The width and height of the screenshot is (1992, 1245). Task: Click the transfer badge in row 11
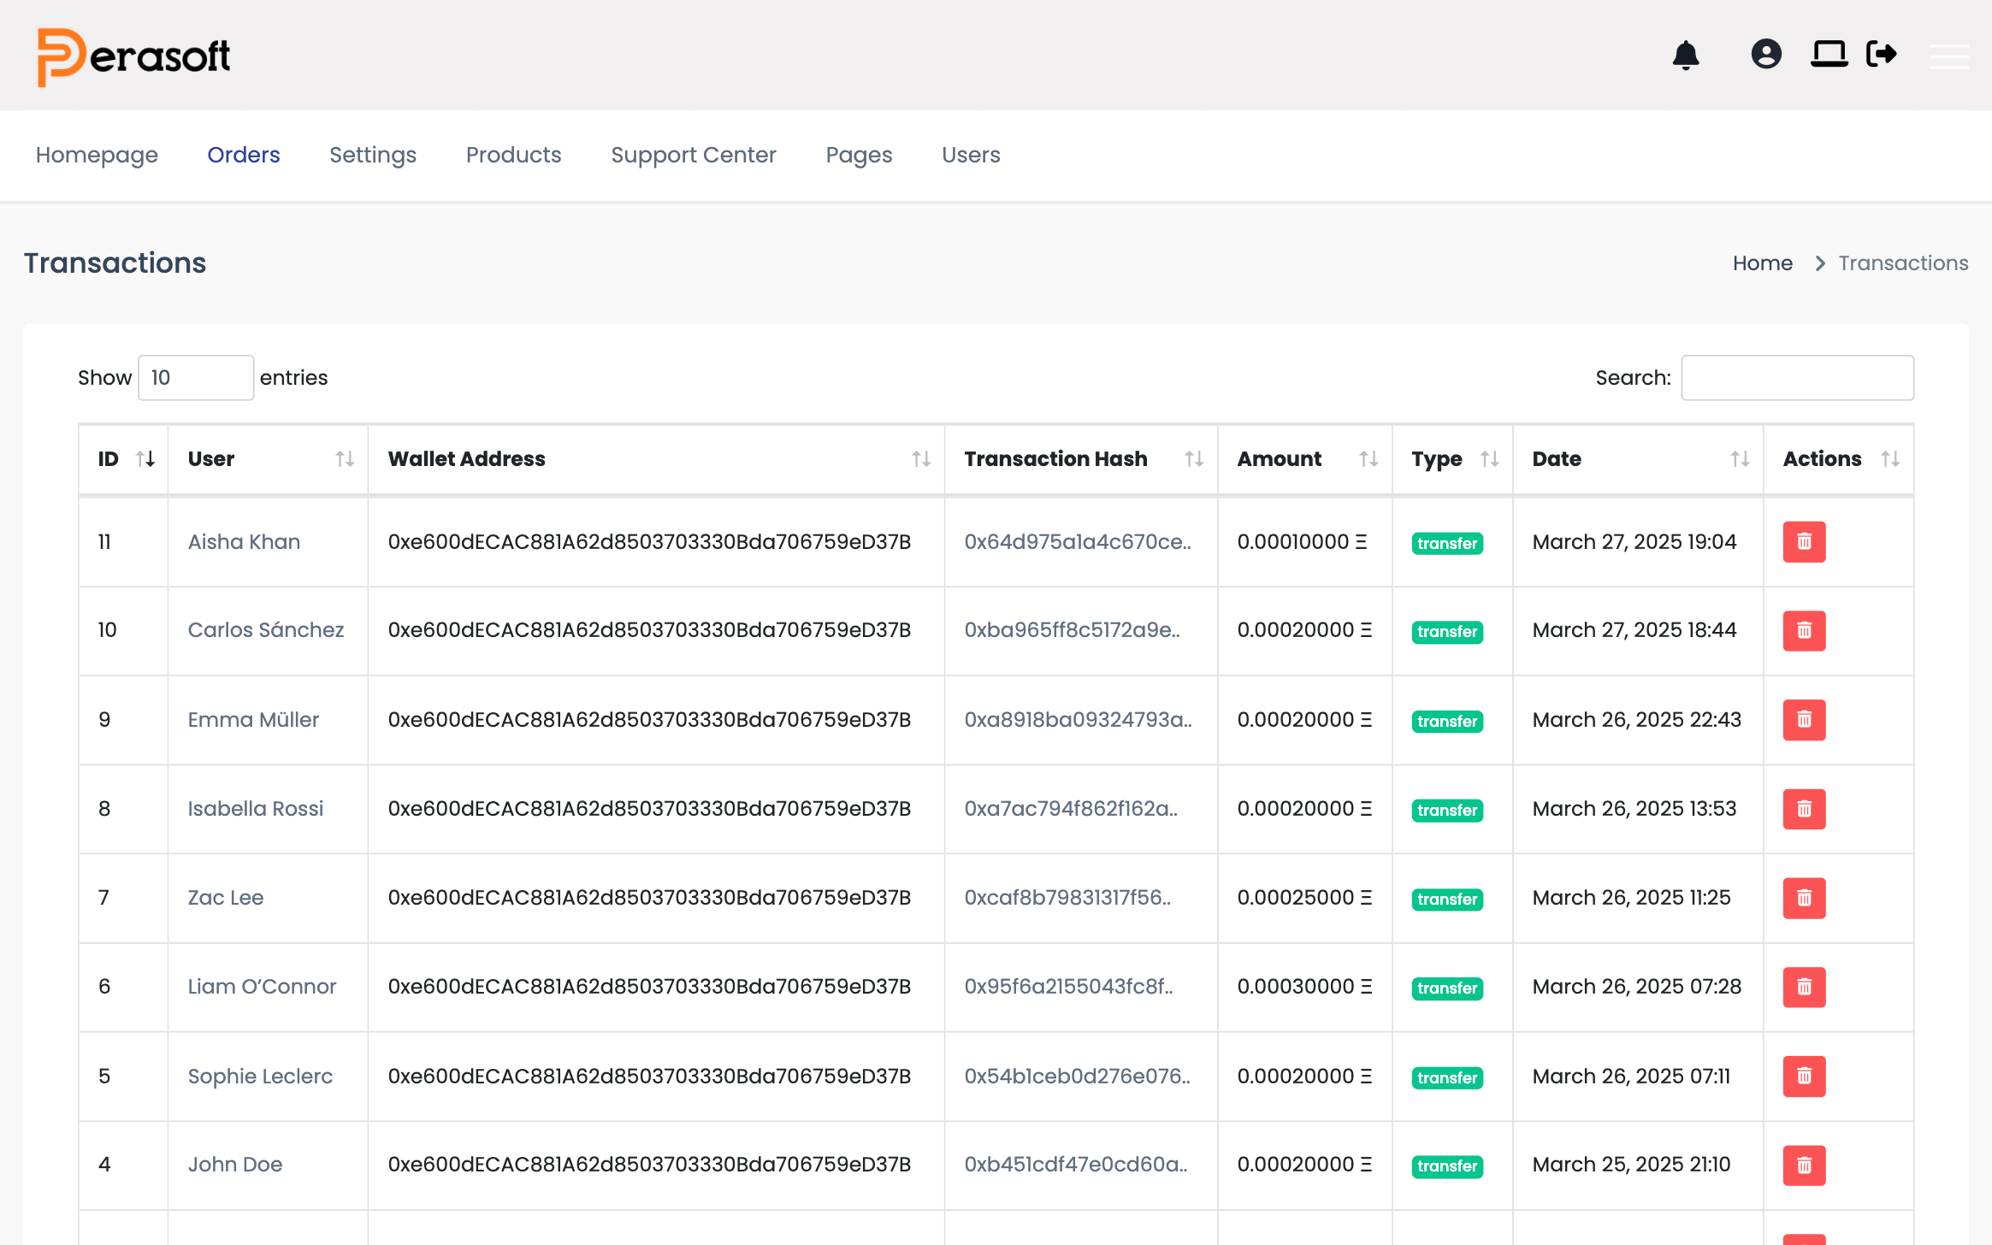pyautogui.click(x=1447, y=544)
